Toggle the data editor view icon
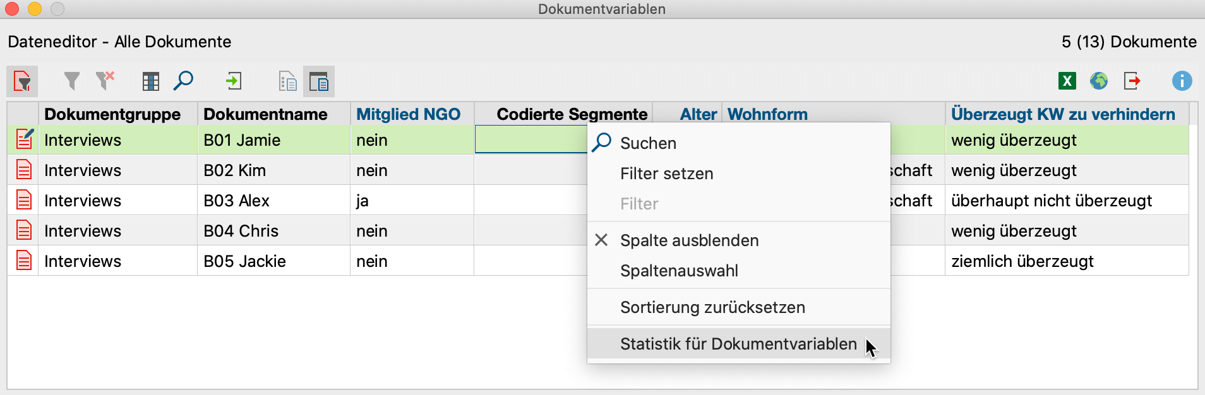Screen dimensions: 1205x395 [319, 81]
